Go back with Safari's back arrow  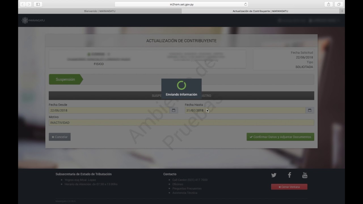coord(22,4)
